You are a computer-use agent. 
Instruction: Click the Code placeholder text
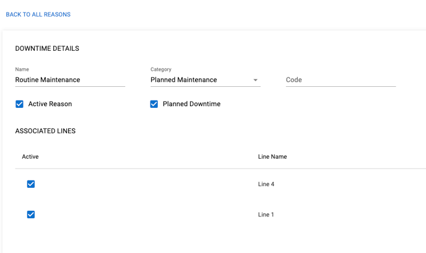[x=294, y=80]
